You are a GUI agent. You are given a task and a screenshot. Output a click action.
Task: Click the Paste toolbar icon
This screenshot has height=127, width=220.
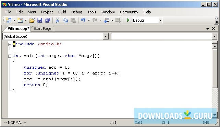point(73,20)
